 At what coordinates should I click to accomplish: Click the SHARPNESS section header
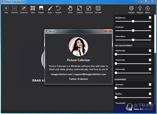(120, 79)
